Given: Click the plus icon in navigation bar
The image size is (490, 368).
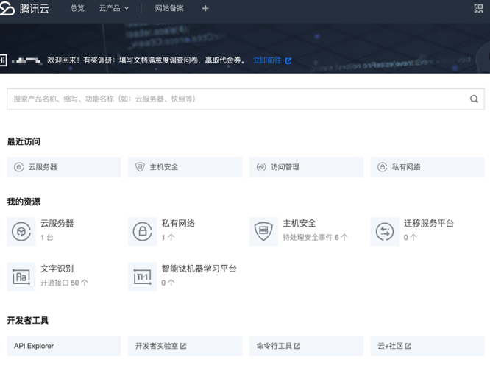Looking at the screenshot, I should click(x=205, y=8).
